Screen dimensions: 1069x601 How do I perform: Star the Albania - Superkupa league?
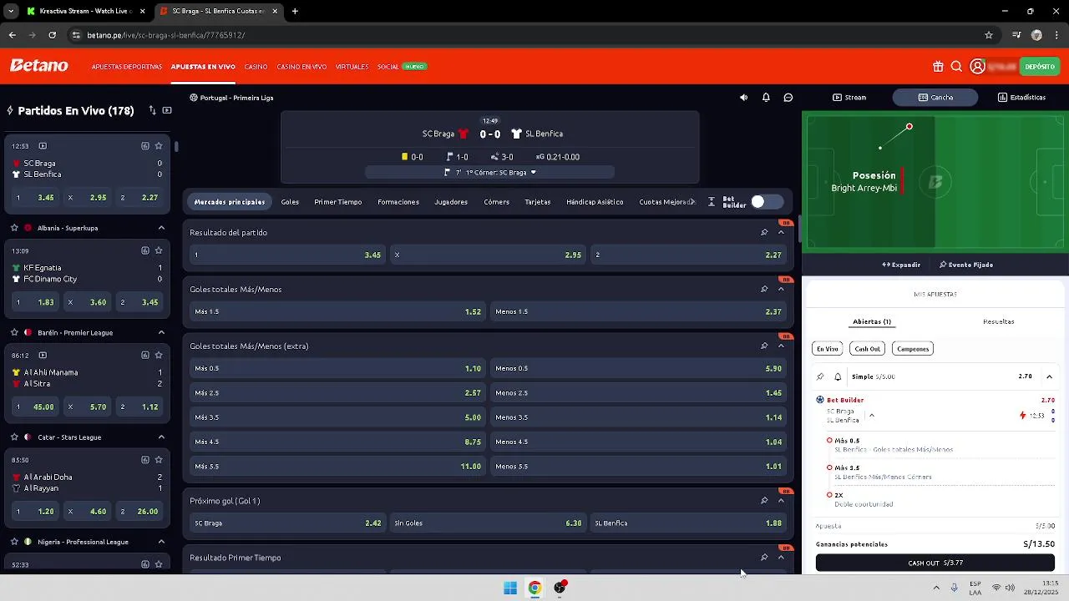point(14,228)
